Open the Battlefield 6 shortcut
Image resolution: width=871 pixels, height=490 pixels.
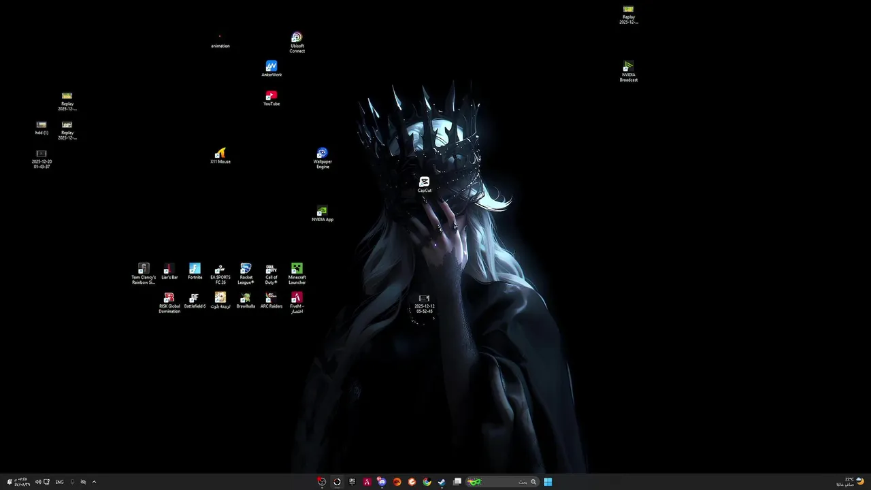pyautogui.click(x=195, y=301)
